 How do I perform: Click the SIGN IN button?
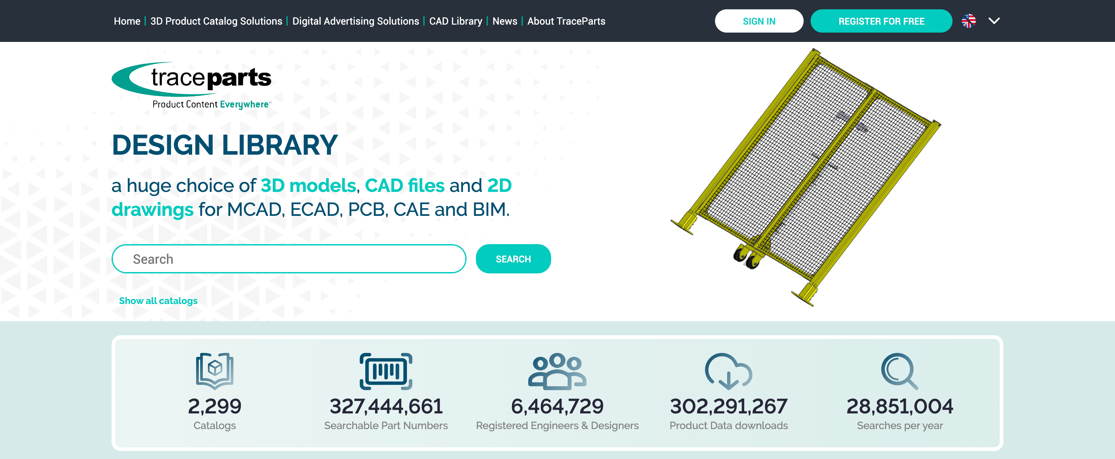pos(759,21)
